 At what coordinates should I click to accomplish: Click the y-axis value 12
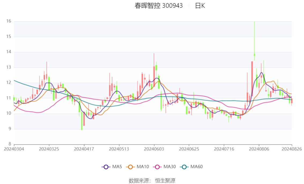click(x=9, y=83)
